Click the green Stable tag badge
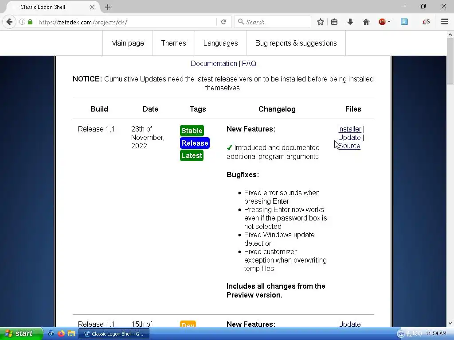The image size is (454, 340). 192,131
